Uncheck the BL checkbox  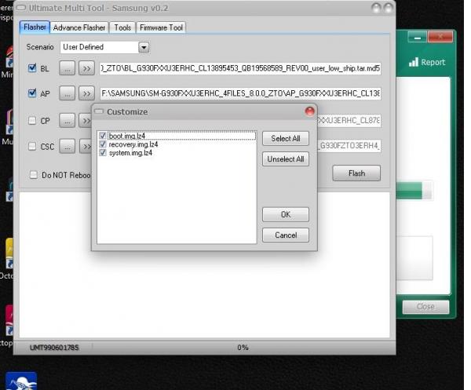[32, 68]
